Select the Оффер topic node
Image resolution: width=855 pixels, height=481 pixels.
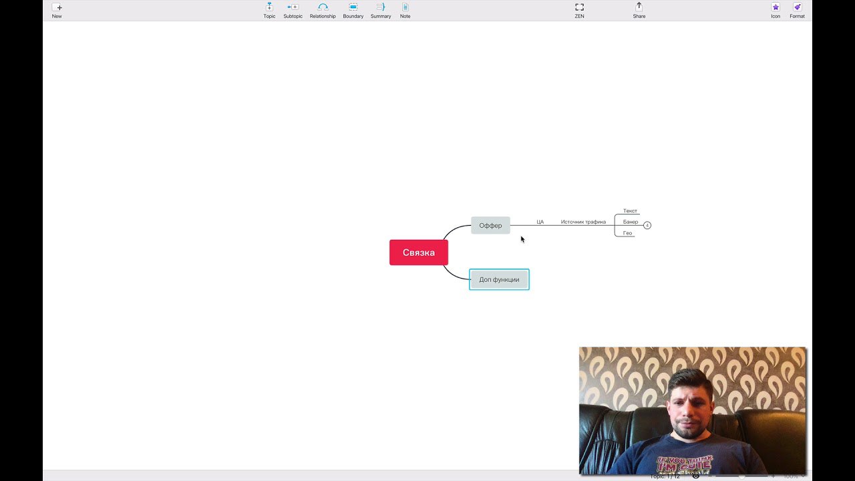[490, 225]
